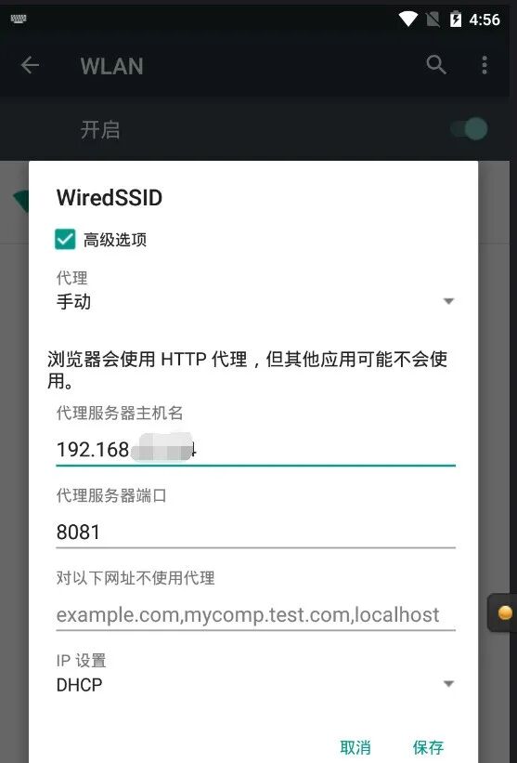Focus the proxy hostname field 192.168
517x763 pixels.
(255, 449)
